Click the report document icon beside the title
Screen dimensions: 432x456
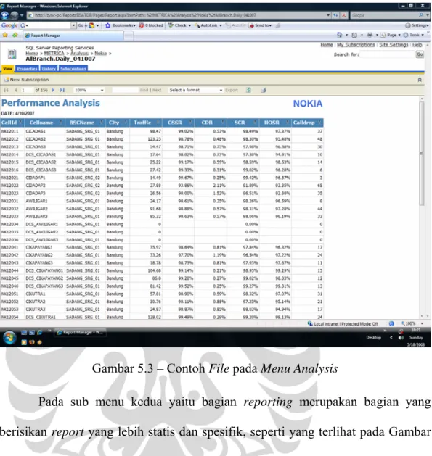click(12, 54)
